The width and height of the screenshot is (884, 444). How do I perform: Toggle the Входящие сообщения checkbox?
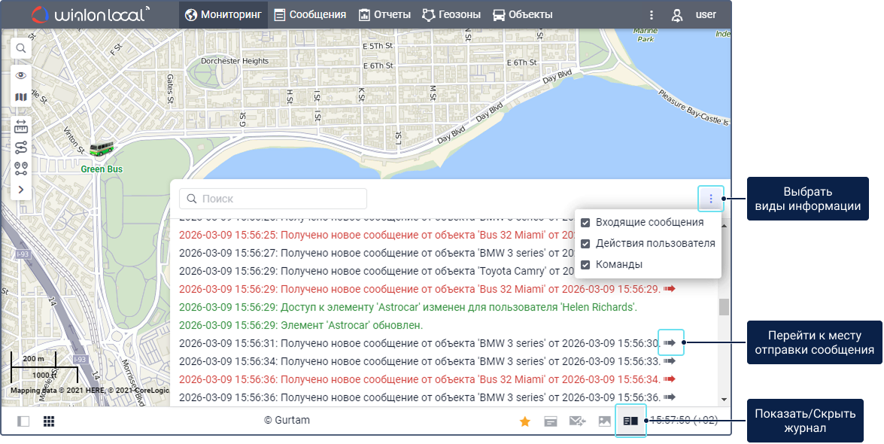click(585, 223)
